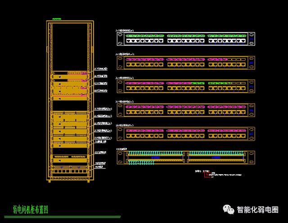Select the small green label atop the cabinet
The width and height of the screenshot is (288, 223).
coord(57,19)
